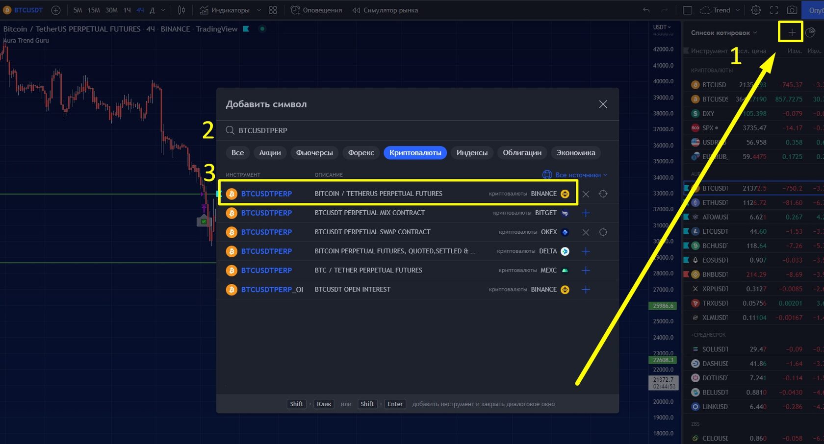Click the target icon on BINANCE BTCUSDTPERP row
The image size is (824, 444).
[x=603, y=194]
